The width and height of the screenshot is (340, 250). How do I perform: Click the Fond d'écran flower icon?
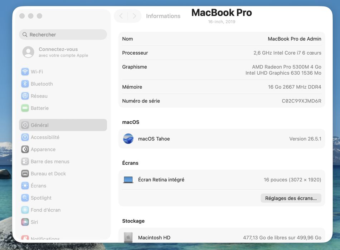tap(25, 210)
